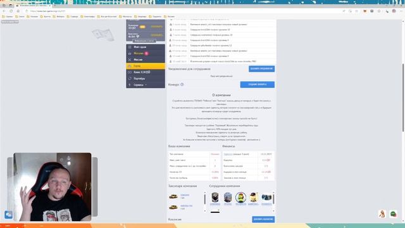Select the highlighted yellow sidebar menu item
Image resolution: width=405 pixels, height=228 pixels.
click(146, 66)
